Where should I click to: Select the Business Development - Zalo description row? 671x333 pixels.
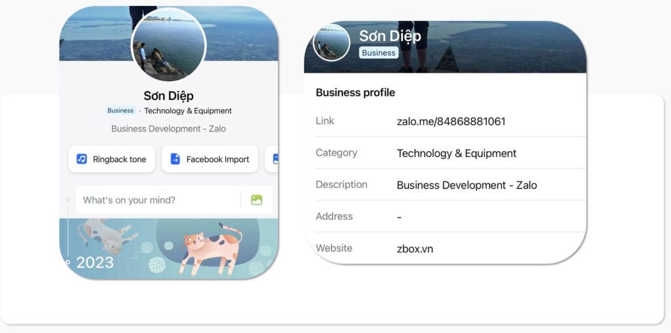451,184
